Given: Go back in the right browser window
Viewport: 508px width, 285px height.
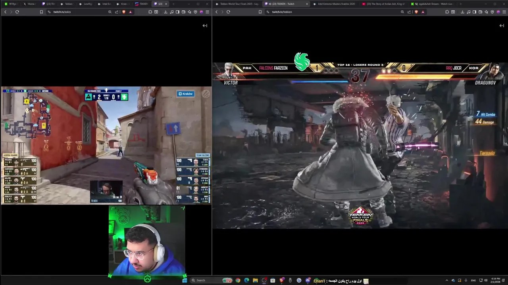Looking at the screenshot, I should click(216, 12).
